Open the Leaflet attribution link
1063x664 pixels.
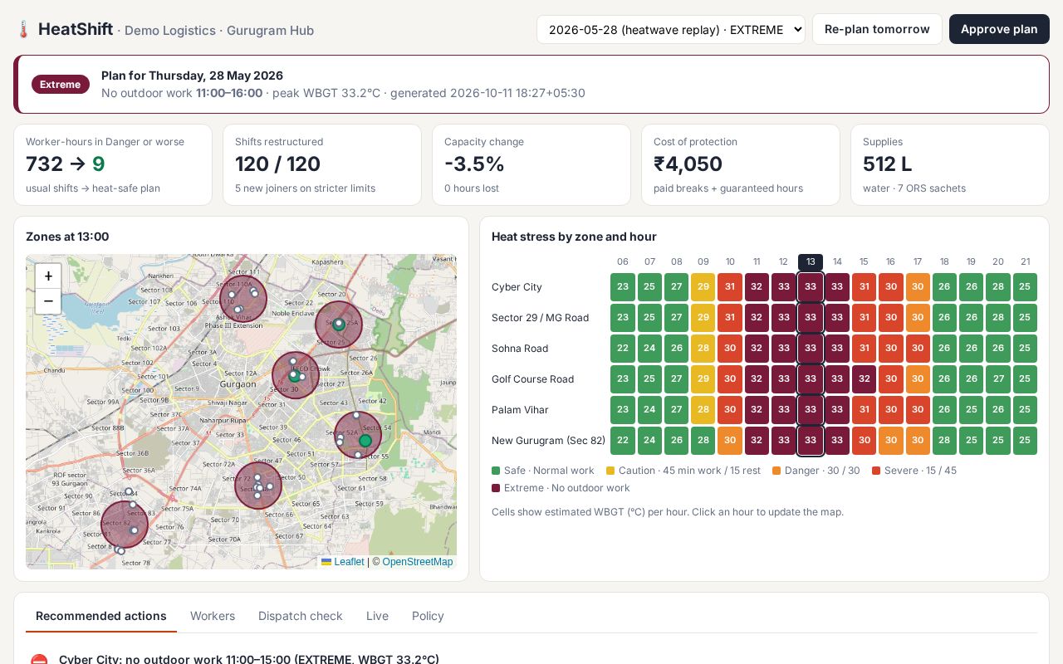click(343, 562)
